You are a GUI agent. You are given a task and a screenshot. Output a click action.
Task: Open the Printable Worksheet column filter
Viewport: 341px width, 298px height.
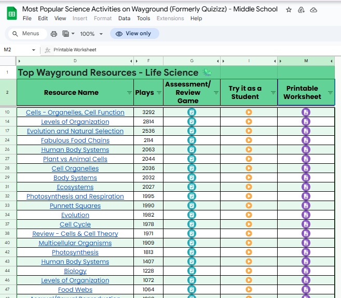pos(330,93)
